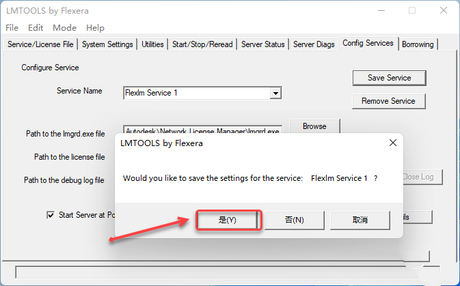Switch to the Server Diags tab
This screenshot has width=460, height=286.
(314, 44)
